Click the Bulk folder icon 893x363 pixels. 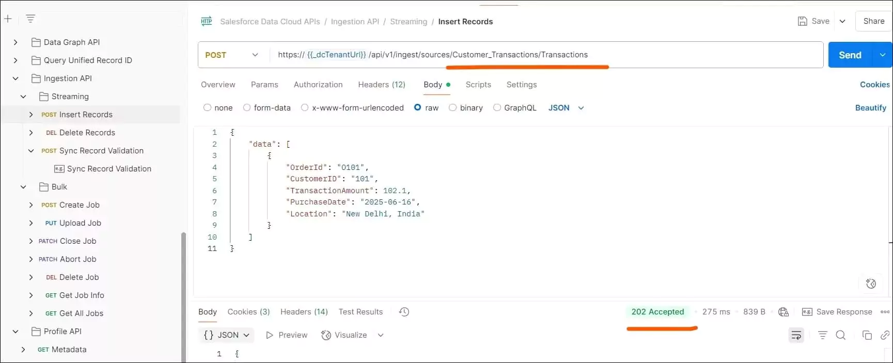tap(44, 187)
